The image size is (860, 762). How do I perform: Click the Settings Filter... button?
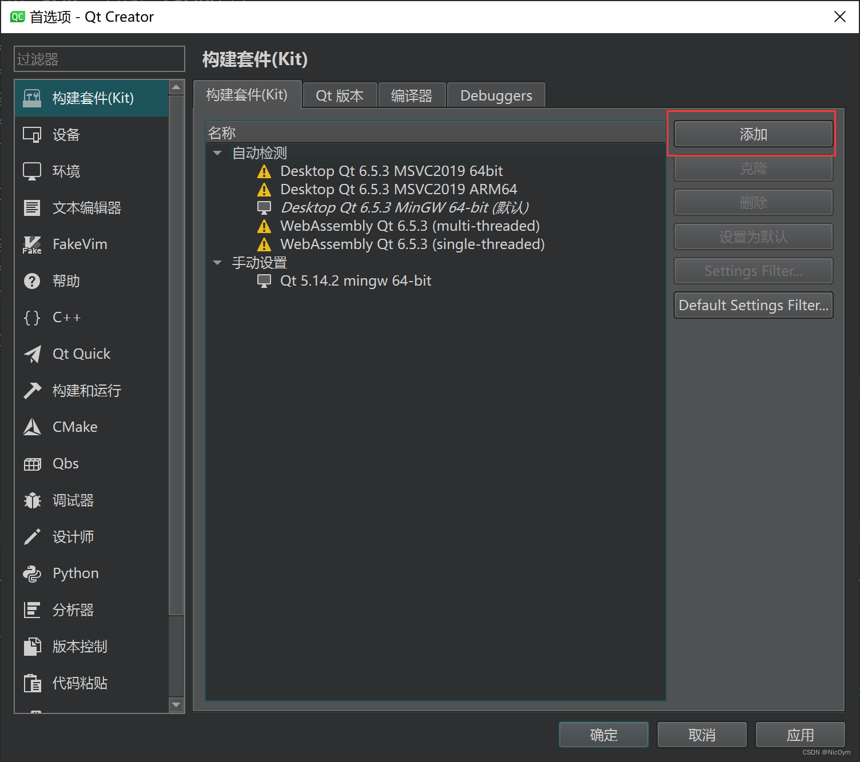(754, 271)
